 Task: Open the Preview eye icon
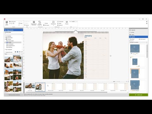[x=67, y=22]
